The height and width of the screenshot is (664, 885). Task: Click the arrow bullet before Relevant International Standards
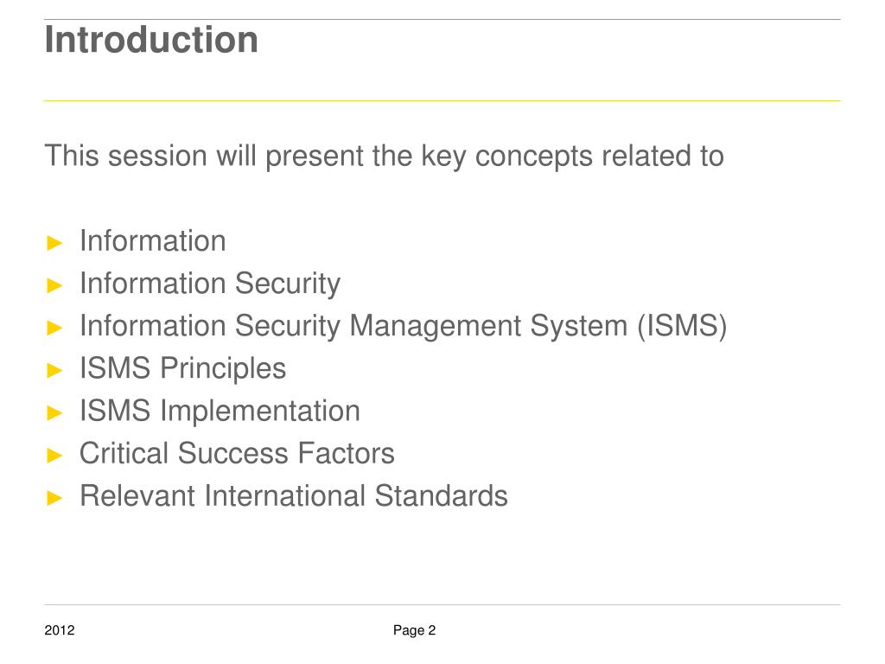[x=54, y=497]
